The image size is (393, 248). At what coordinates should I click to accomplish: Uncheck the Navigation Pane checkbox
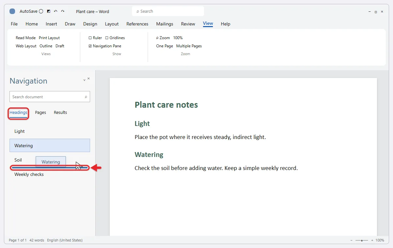105,46
